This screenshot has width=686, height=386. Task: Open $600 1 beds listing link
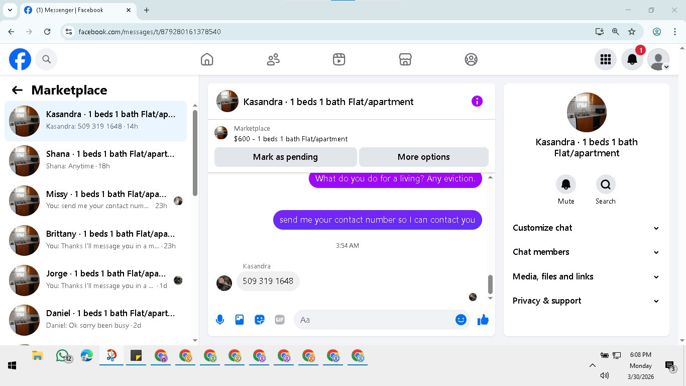(x=291, y=139)
